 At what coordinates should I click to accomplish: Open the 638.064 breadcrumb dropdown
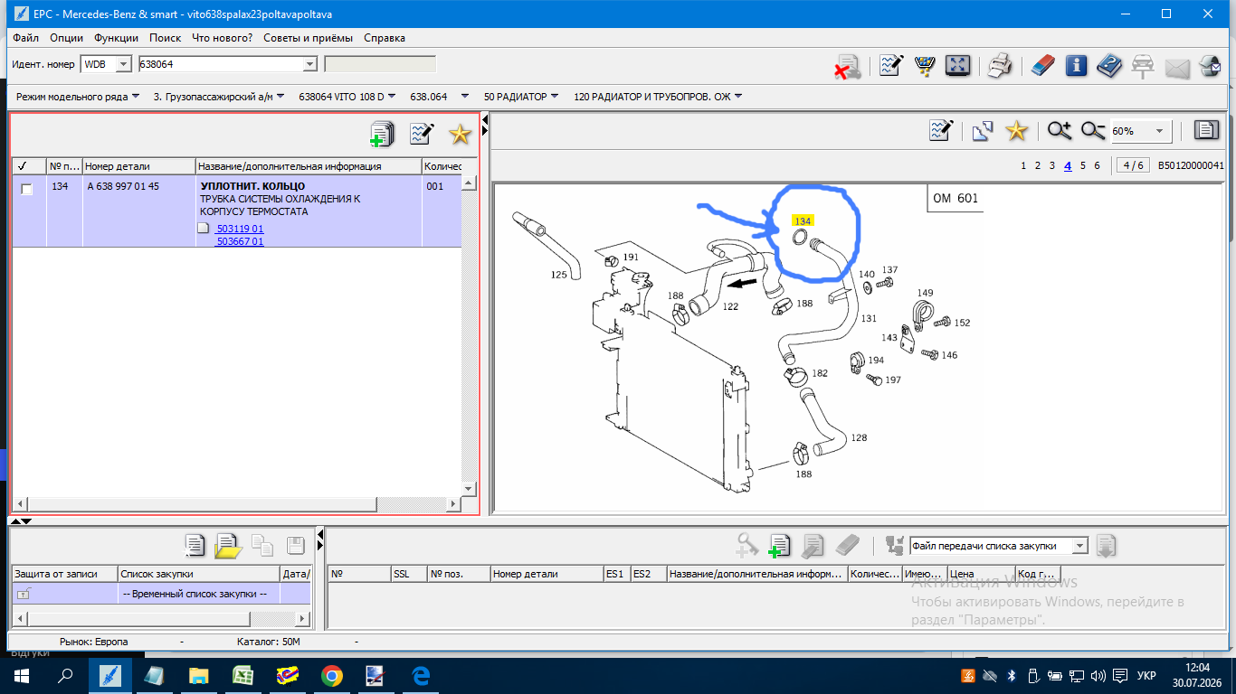click(x=465, y=96)
